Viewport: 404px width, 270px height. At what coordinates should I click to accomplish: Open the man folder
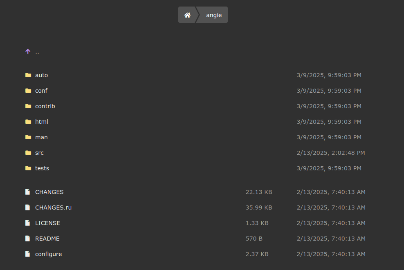(x=41, y=137)
